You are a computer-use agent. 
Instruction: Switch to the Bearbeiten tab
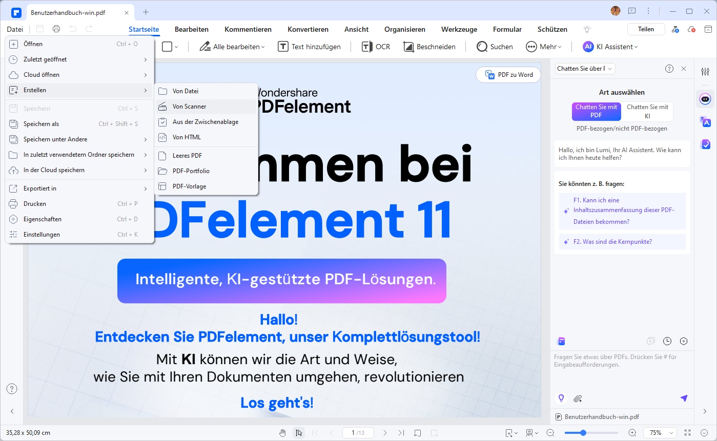tap(191, 29)
